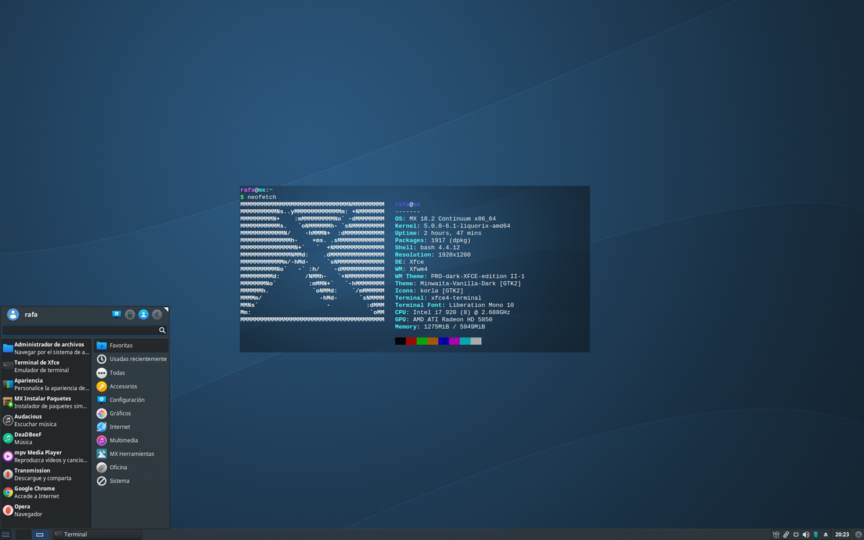Click 'Resolution: 1920x1200' line
This screenshot has width=864, height=540.
click(x=433, y=254)
